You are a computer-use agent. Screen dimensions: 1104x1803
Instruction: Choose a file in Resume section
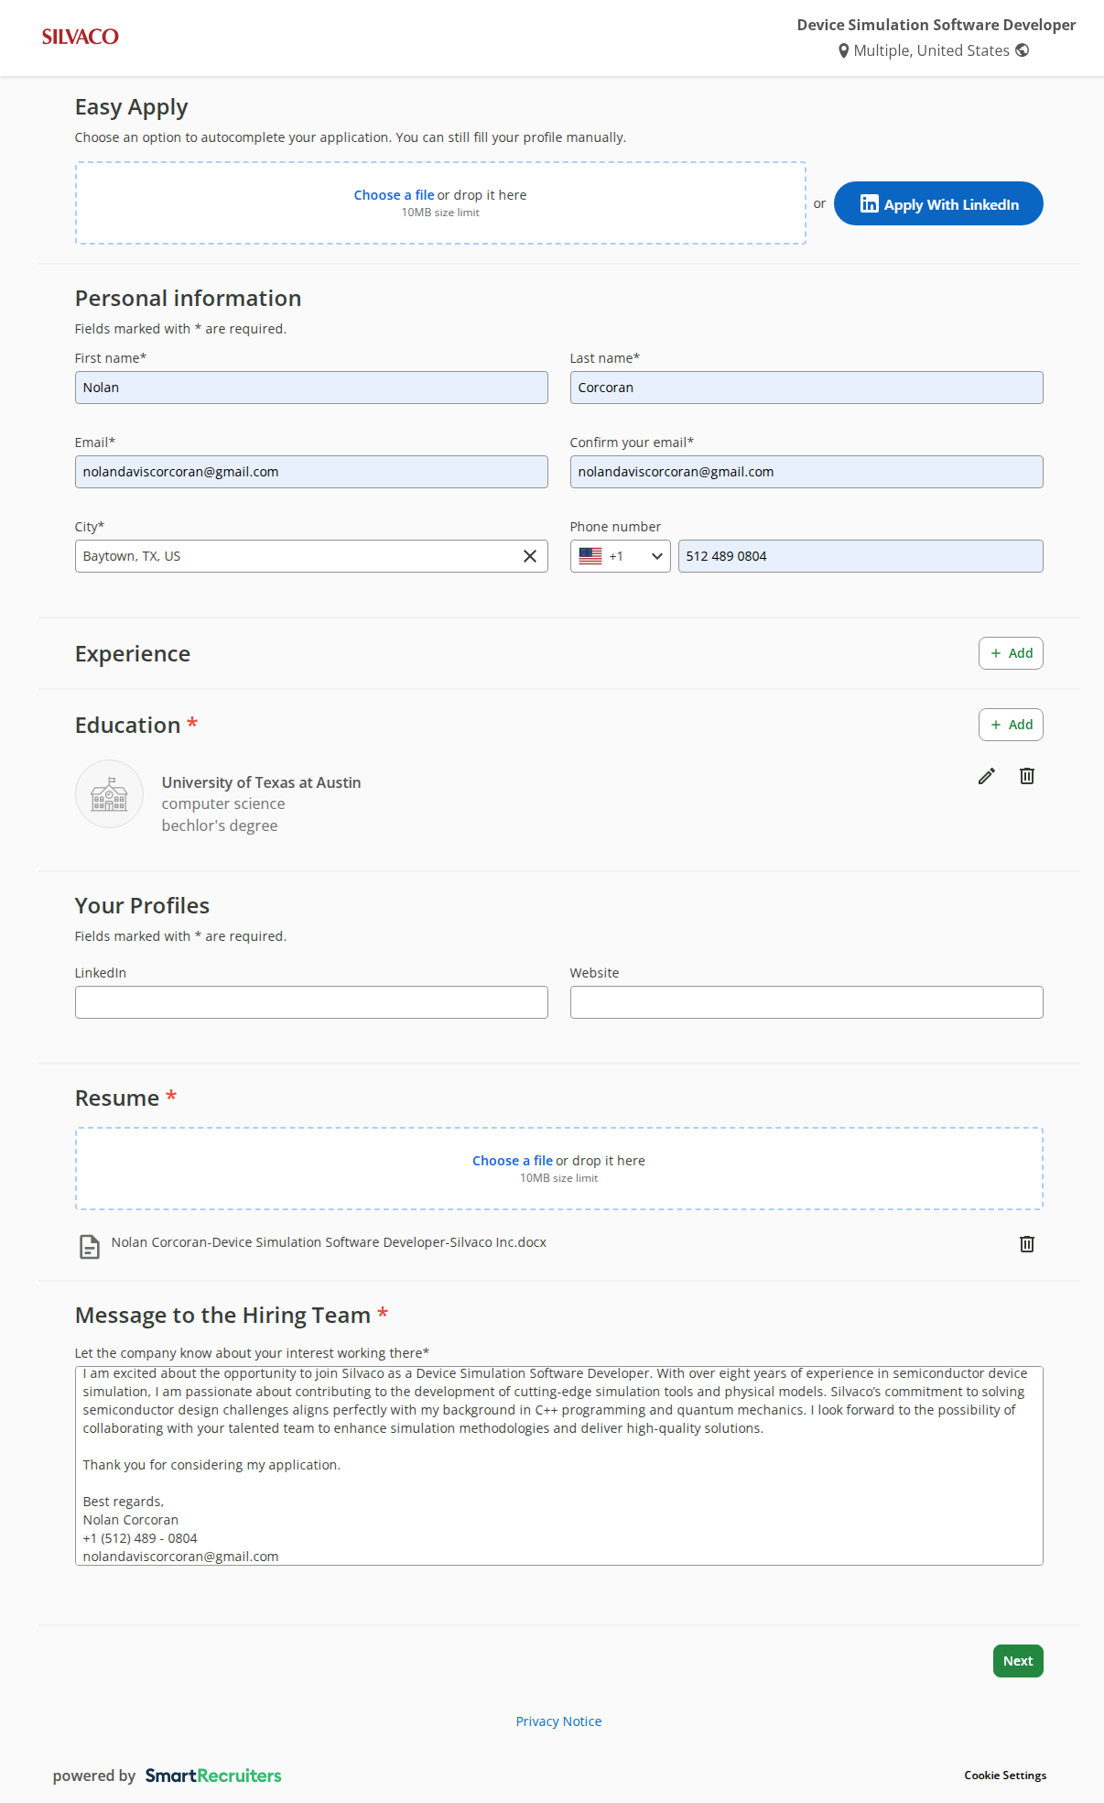tap(512, 1161)
